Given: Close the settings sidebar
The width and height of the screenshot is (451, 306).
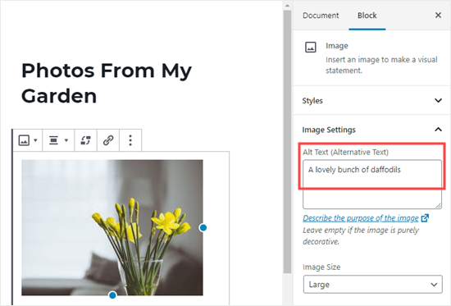Looking at the screenshot, I should (x=438, y=16).
